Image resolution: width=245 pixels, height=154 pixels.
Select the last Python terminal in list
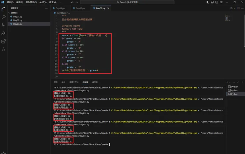click(234, 94)
